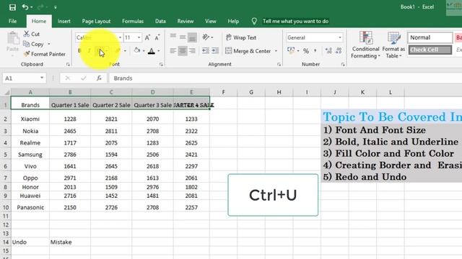Apply the Fill Color paint bucket
This screenshot has height=259, width=462.
(136, 51)
